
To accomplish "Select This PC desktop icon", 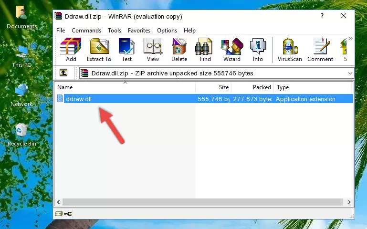I will pos(21,56).
